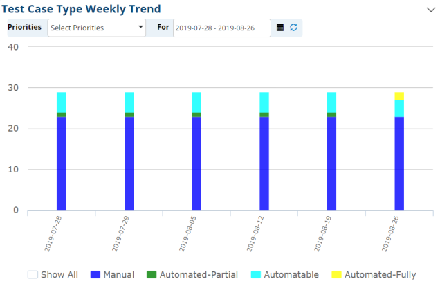Click the cyan Automatable segment on 2019-08-26

(x=399, y=109)
